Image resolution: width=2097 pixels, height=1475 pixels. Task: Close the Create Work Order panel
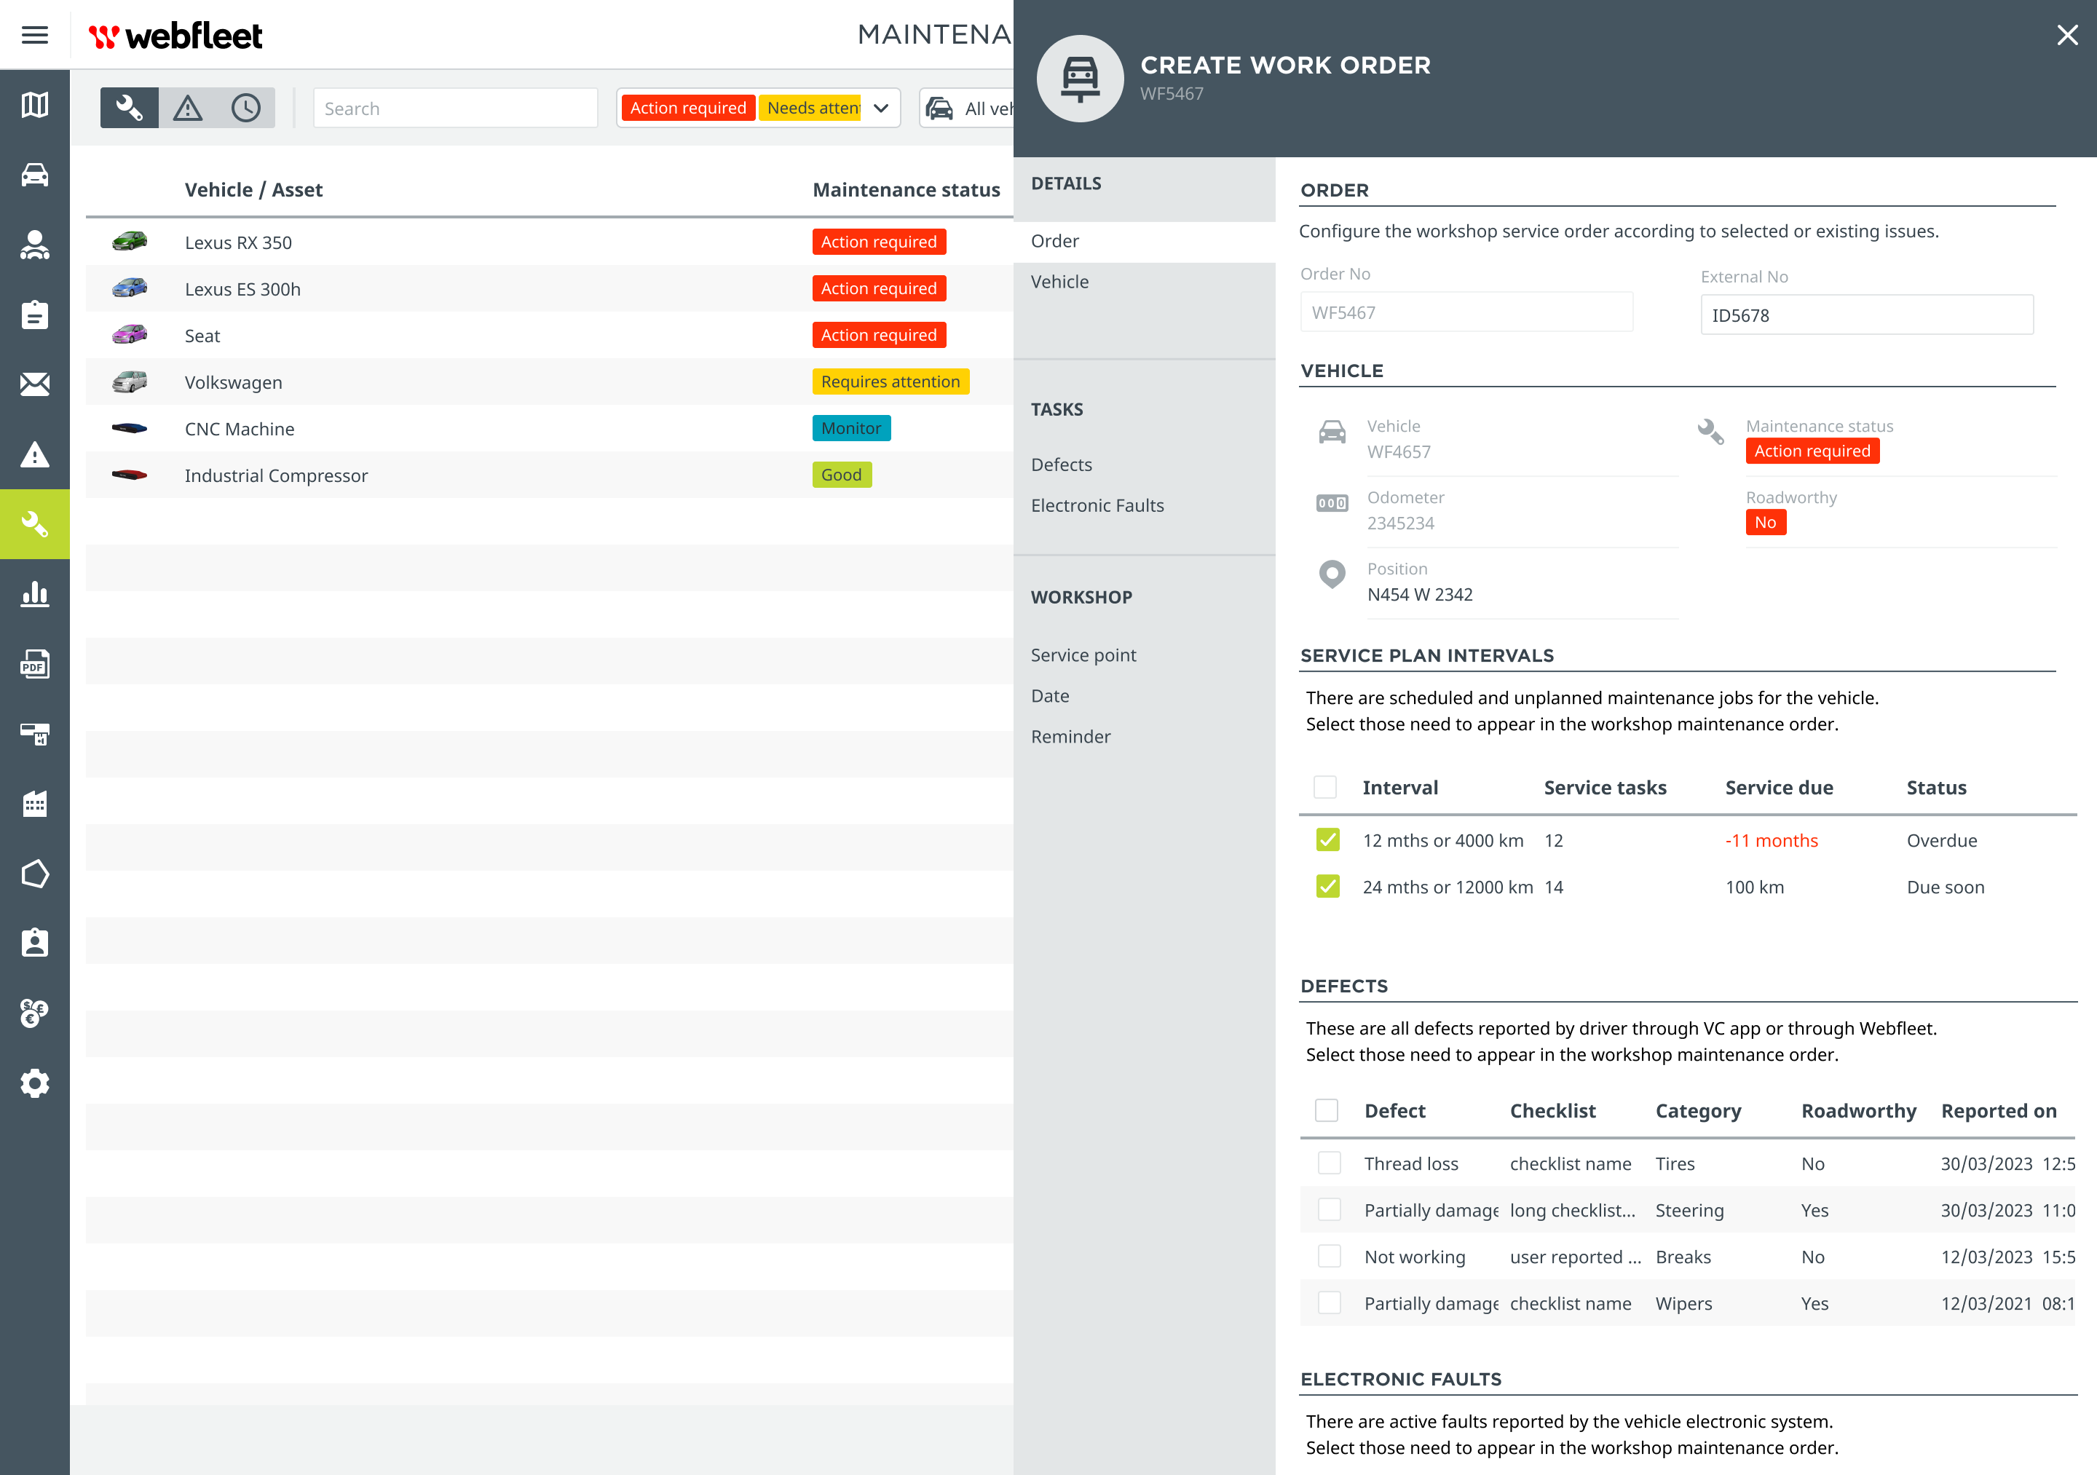[2067, 35]
